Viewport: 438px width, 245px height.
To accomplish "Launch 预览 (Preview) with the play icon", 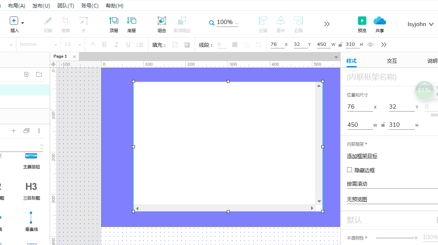I will pyautogui.click(x=362, y=21).
